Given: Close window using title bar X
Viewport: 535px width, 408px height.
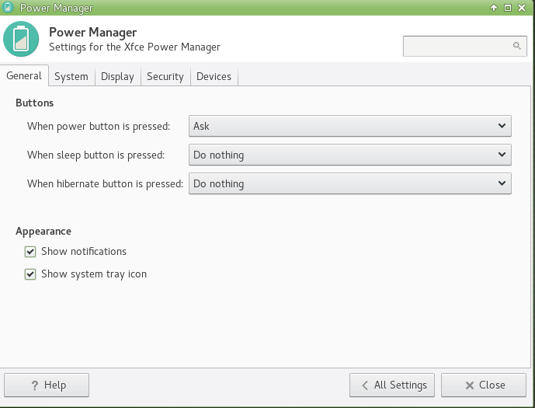Looking at the screenshot, I should click(523, 9).
